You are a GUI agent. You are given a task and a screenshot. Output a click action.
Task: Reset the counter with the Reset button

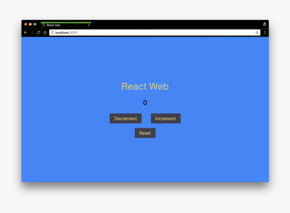pyautogui.click(x=145, y=133)
